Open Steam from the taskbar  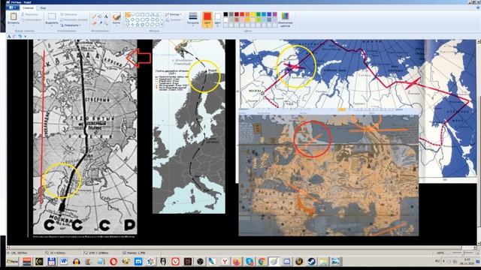[x=311, y=262]
